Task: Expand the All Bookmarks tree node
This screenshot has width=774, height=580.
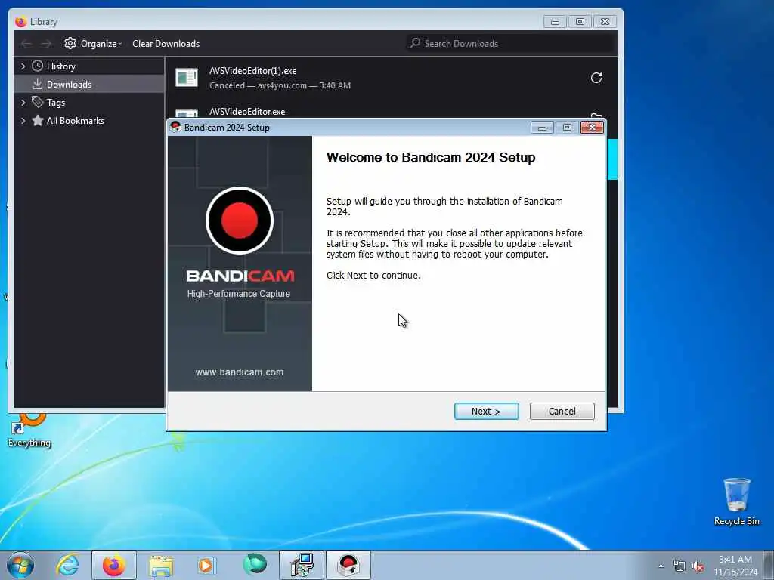Action: pyautogui.click(x=23, y=121)
